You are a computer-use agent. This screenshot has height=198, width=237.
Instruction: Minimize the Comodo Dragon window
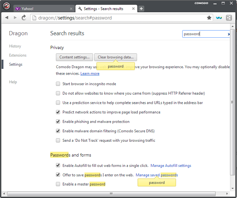click(215, 3)
